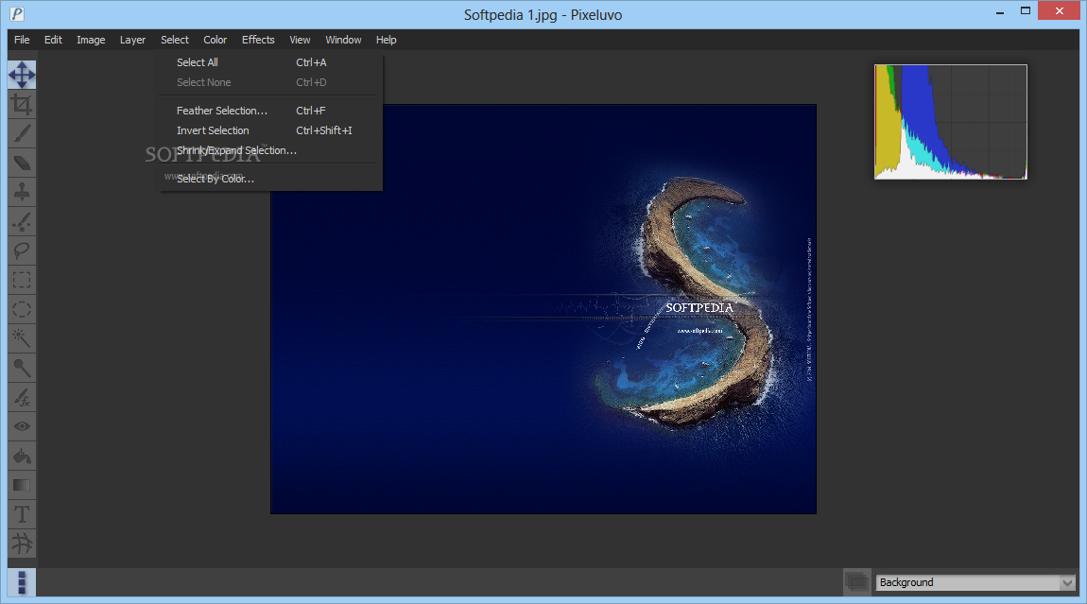Select the Paintbrush tool

(22, 133)
